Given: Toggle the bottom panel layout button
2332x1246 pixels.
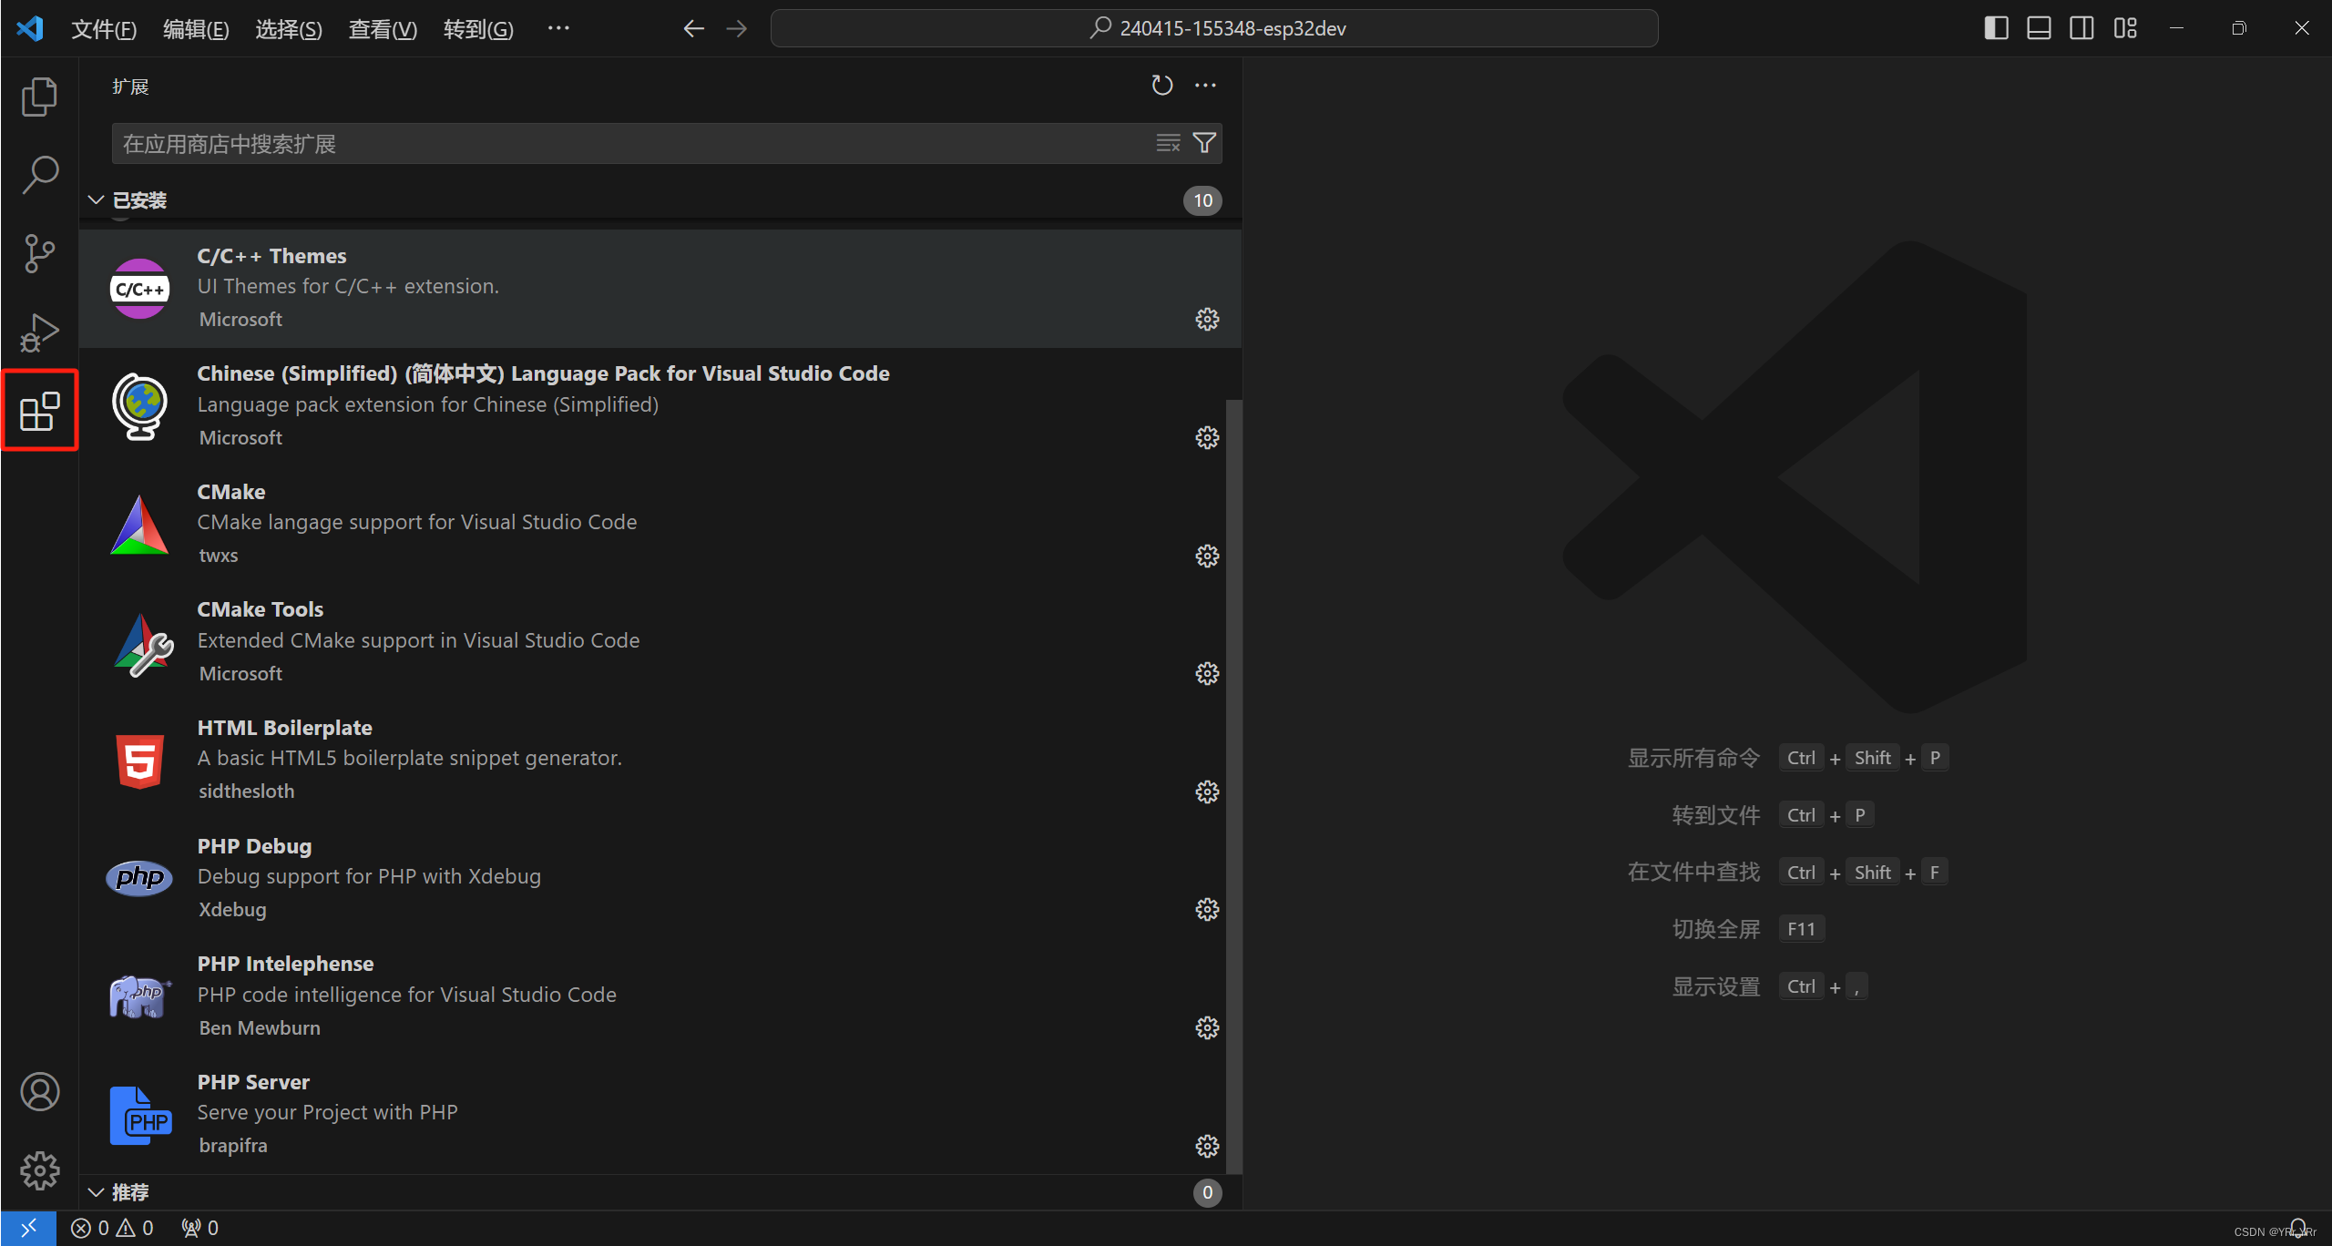Looking at the screenshot, I should [2039, 28].
